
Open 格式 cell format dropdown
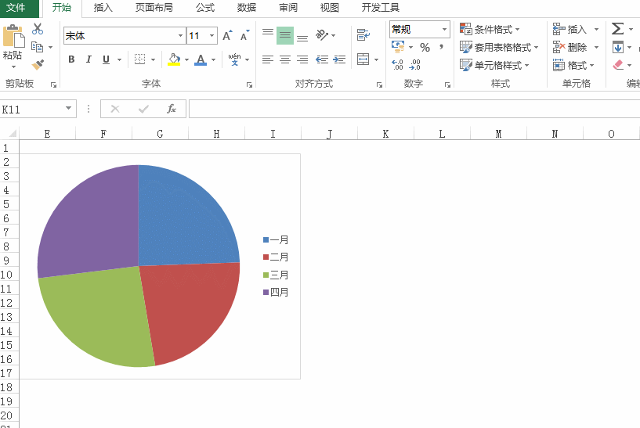point(573,65)
